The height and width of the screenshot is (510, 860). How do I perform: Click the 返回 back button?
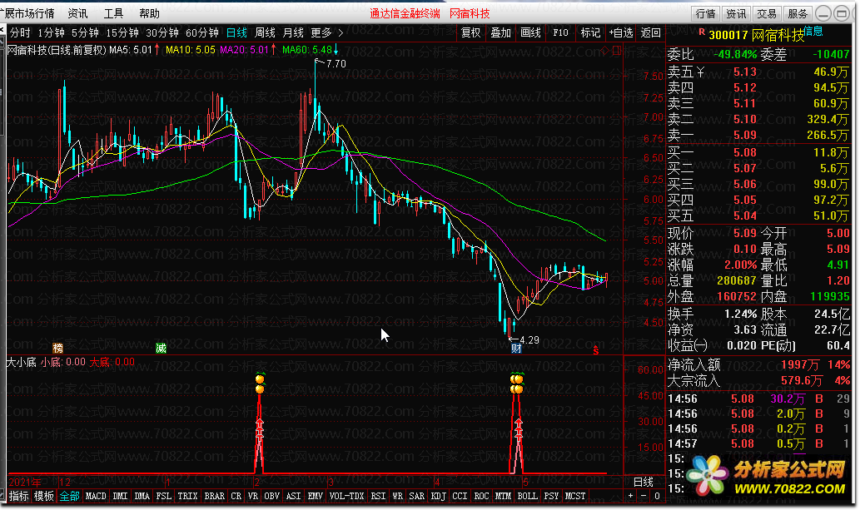[x=651, y=33]
